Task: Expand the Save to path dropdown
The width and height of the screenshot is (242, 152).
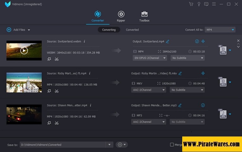Action: [109, 145]
